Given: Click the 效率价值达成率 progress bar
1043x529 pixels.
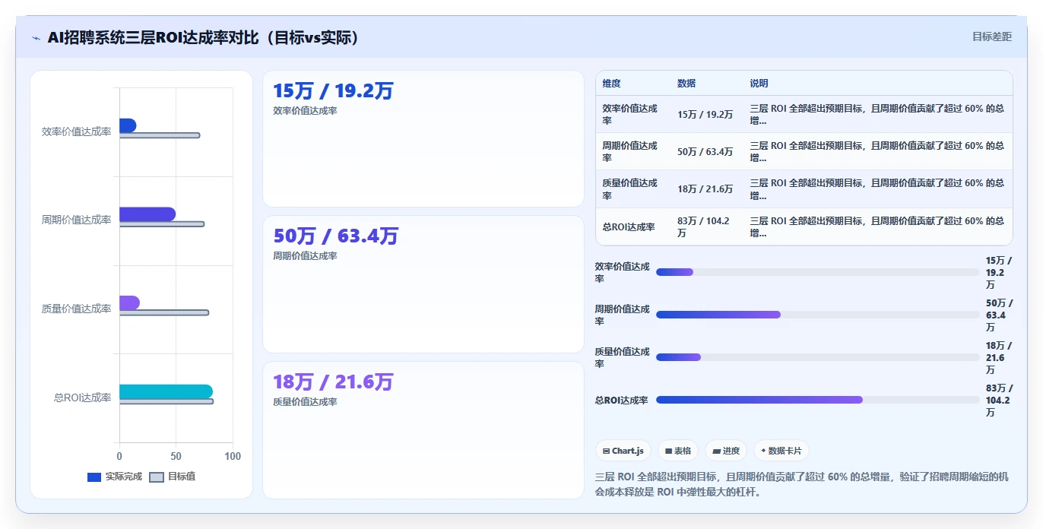Looking at the screenshot, I should tap(818, 272).
